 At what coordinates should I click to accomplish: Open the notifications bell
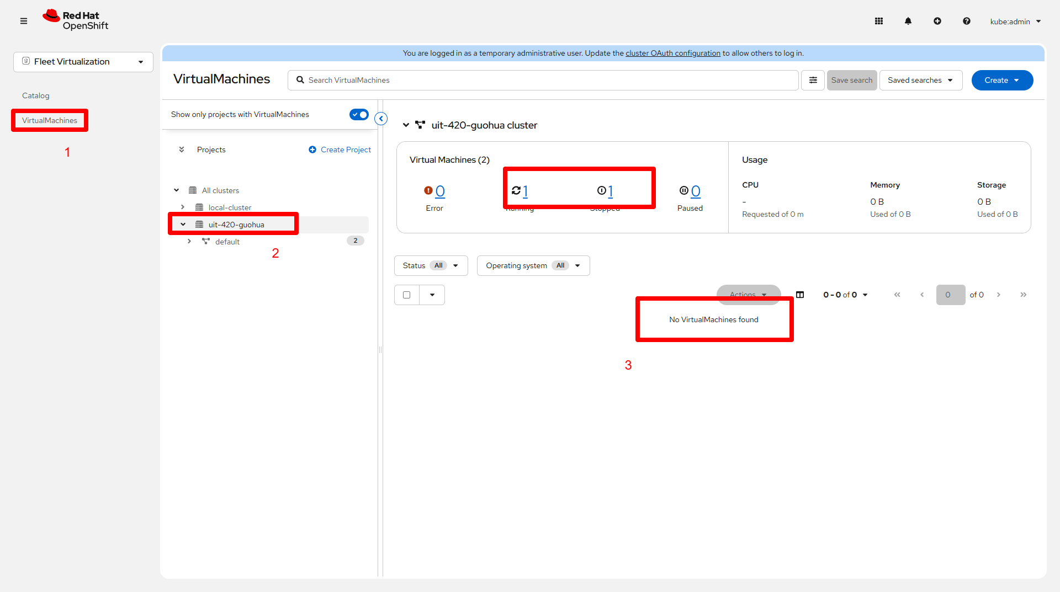[x=908, y=21]
